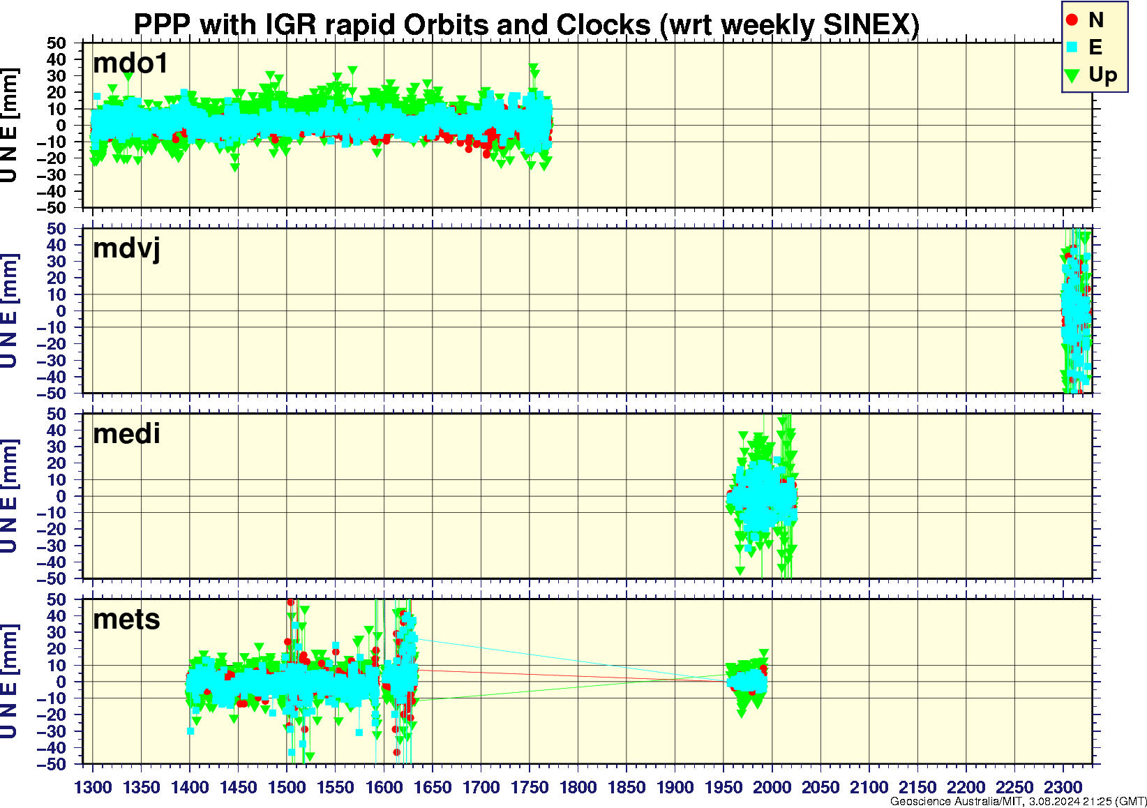Click the x-axis label 1650
1147x808 pixels.
pyautogui.click(x=433, y=787)
